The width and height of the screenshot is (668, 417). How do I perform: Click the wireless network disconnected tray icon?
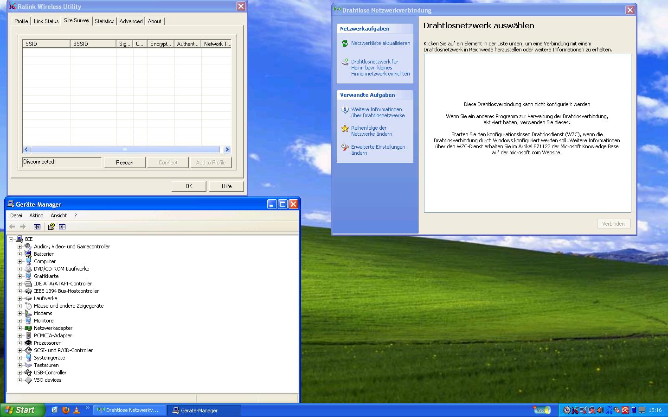pos(584,410)
